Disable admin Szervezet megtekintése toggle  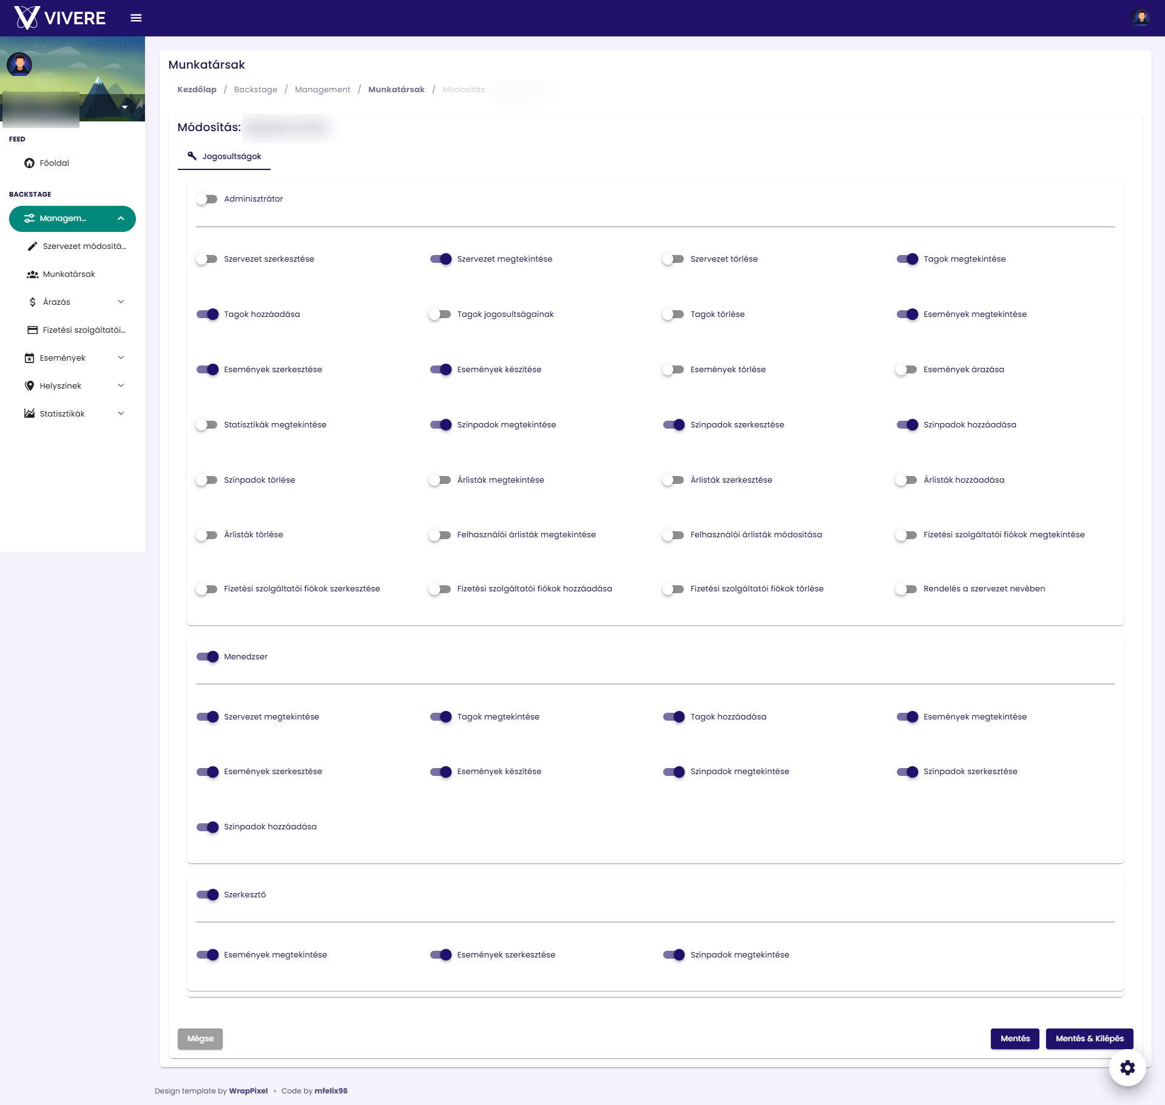point(441,259)
